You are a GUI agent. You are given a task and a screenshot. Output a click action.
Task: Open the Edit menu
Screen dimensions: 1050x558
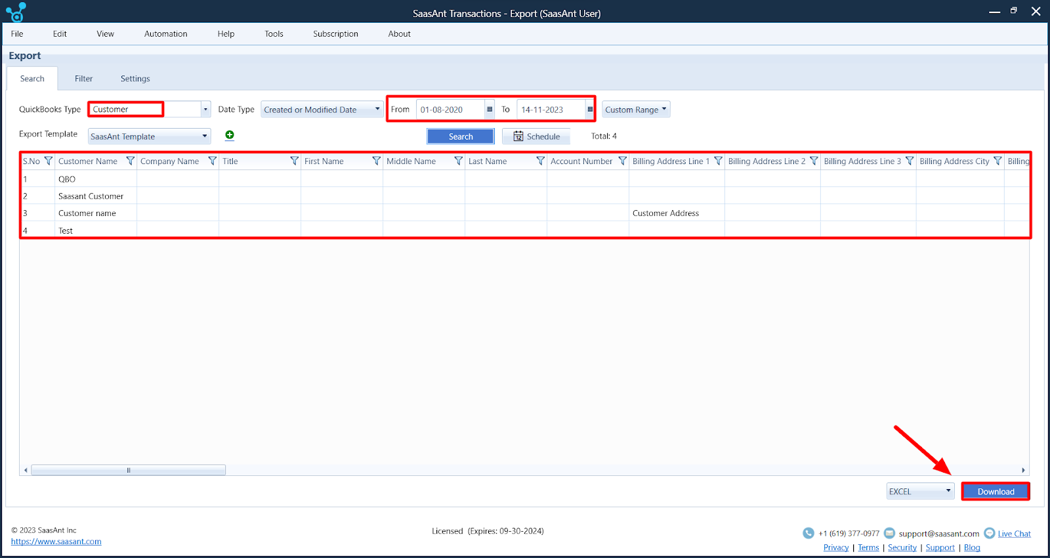(60, 33)
